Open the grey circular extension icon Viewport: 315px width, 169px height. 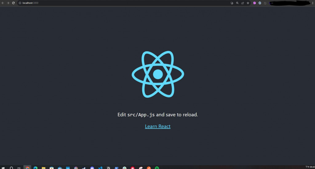[265, 3]
